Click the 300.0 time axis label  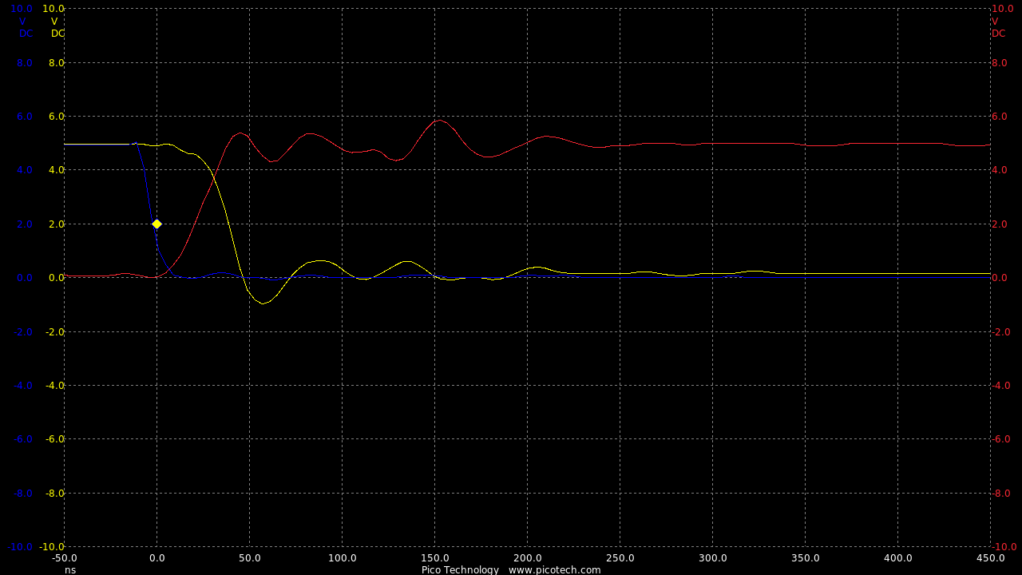point(712,558)
